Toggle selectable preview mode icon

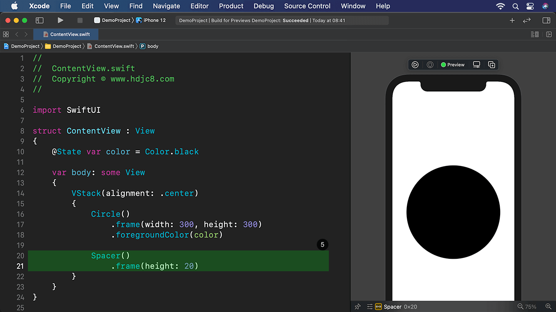pos(430,64)
